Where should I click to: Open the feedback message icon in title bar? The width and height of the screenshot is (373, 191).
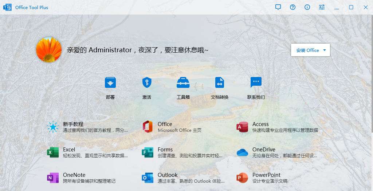(278, 7)
